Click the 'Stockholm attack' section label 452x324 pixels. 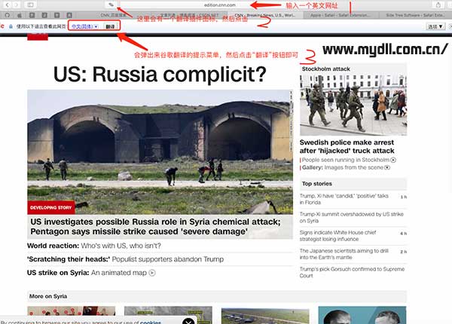[325, 69]
